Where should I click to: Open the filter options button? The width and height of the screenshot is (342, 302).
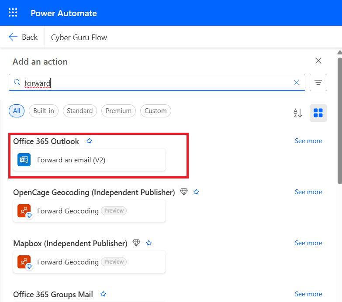(x=318, y=82)
